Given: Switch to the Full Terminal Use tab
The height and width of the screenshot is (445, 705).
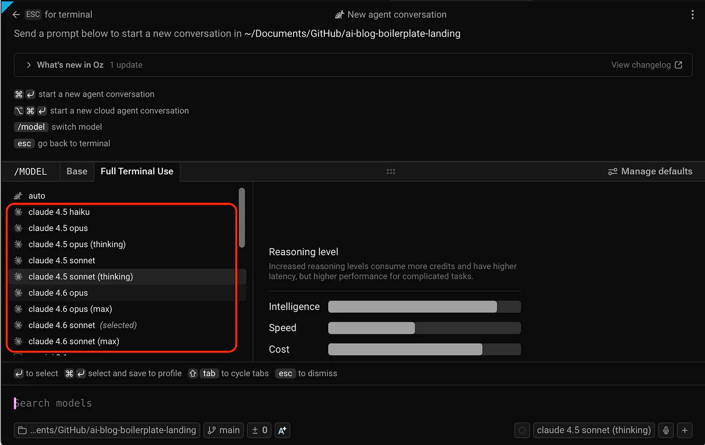Looking at the screenshot, I should point(137,172).
